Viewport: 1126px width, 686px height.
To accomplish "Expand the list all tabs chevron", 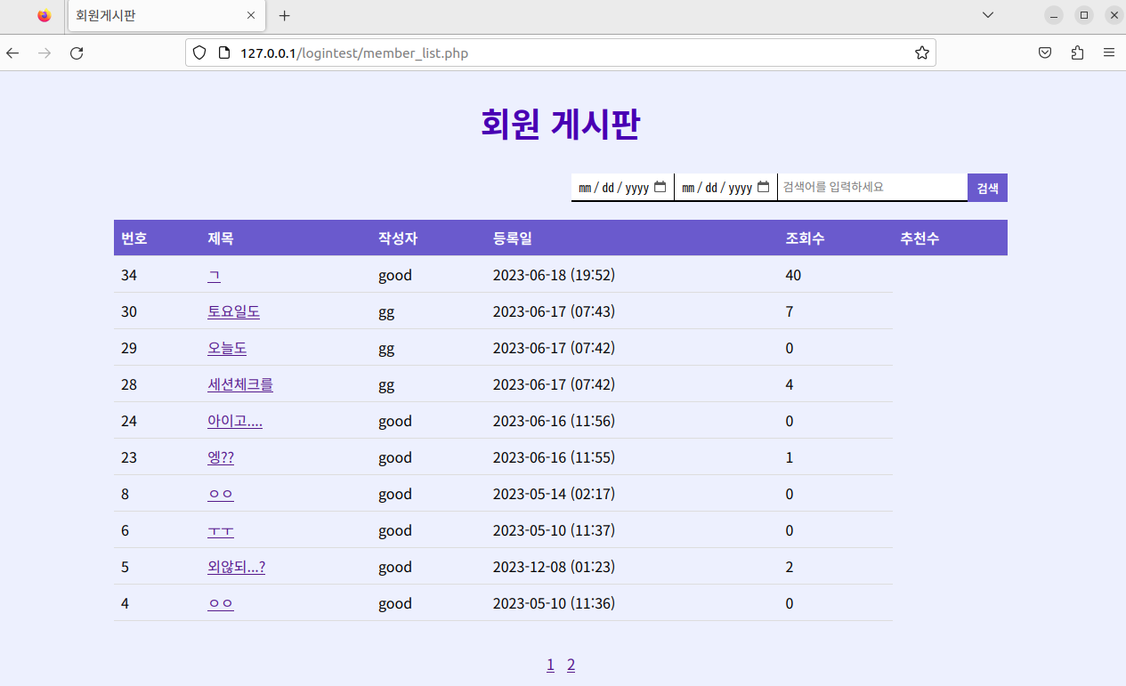I will pos(988,15).
